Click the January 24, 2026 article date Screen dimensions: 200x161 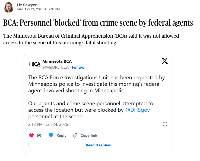click(38, 9)
